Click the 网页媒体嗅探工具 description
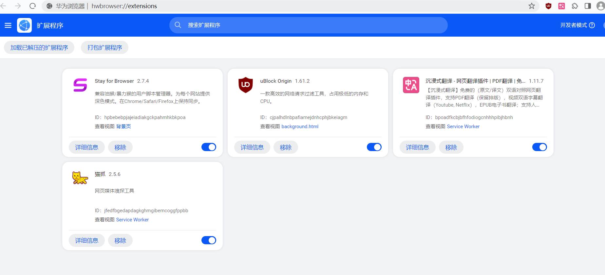The image size is (605, 275). (114, 191)
